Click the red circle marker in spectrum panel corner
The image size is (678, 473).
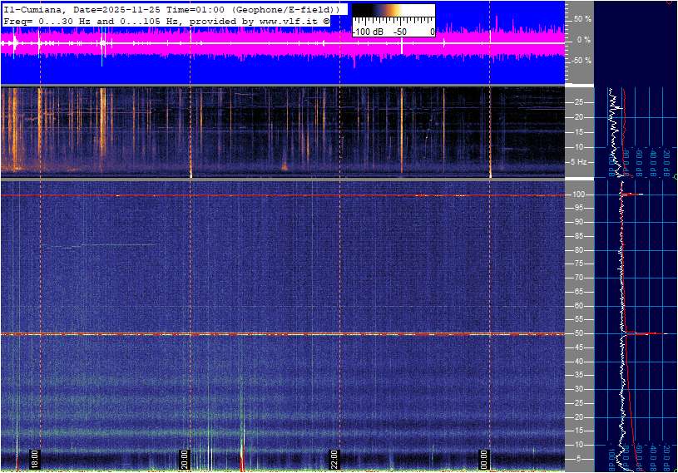671,2
